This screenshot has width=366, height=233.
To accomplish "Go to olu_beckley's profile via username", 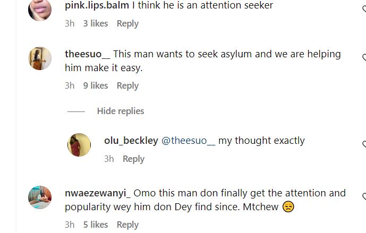I will (x=131, y=141).
